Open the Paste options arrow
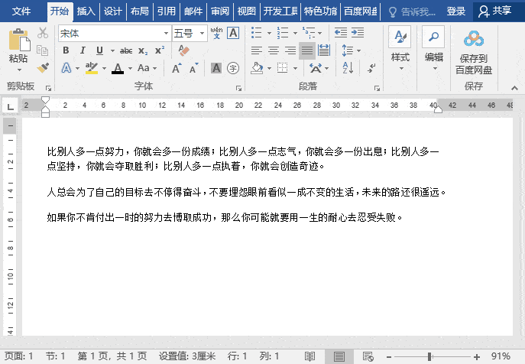Image resolution: width=525 pixels, height=364 pixels. point(19,70)
